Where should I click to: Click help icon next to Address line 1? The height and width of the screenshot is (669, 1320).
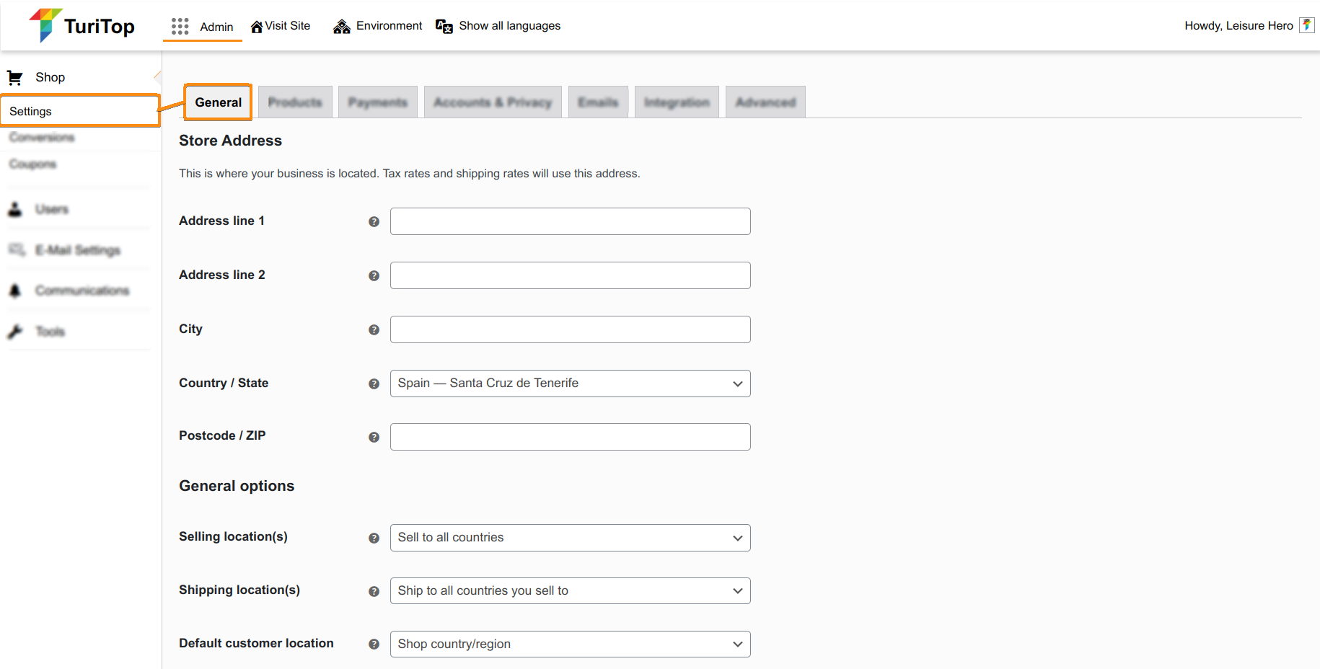point(374,222)
